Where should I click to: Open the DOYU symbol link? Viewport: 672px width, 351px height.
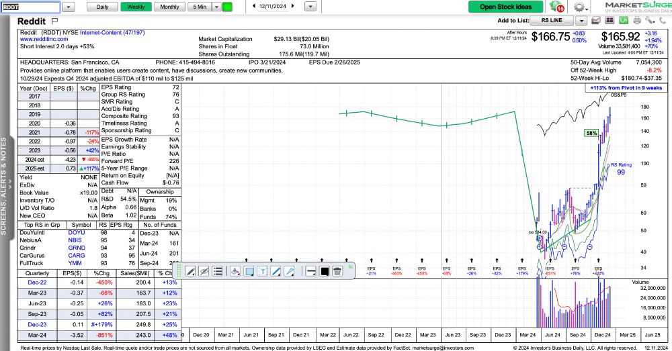coord(77,232)
